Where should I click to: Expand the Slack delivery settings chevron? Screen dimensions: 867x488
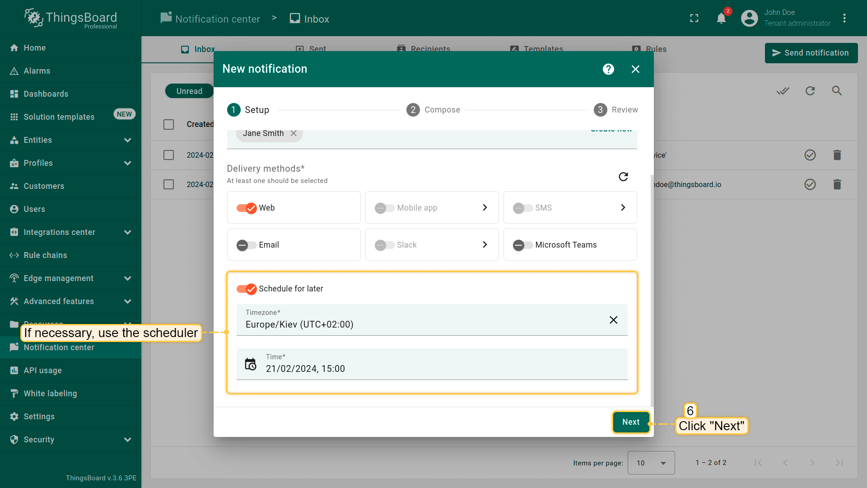(x=485, y=244)
